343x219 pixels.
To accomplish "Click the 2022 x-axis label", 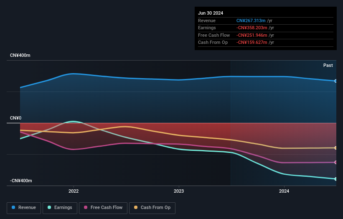I will [74, 191].
